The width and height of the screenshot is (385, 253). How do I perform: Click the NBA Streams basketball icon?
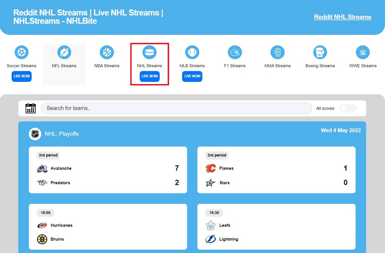(107, 52)
